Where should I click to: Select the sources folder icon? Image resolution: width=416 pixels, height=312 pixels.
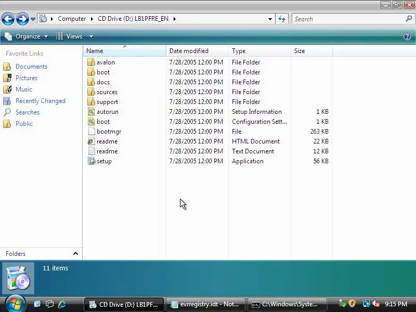click(x=91, y=92)
